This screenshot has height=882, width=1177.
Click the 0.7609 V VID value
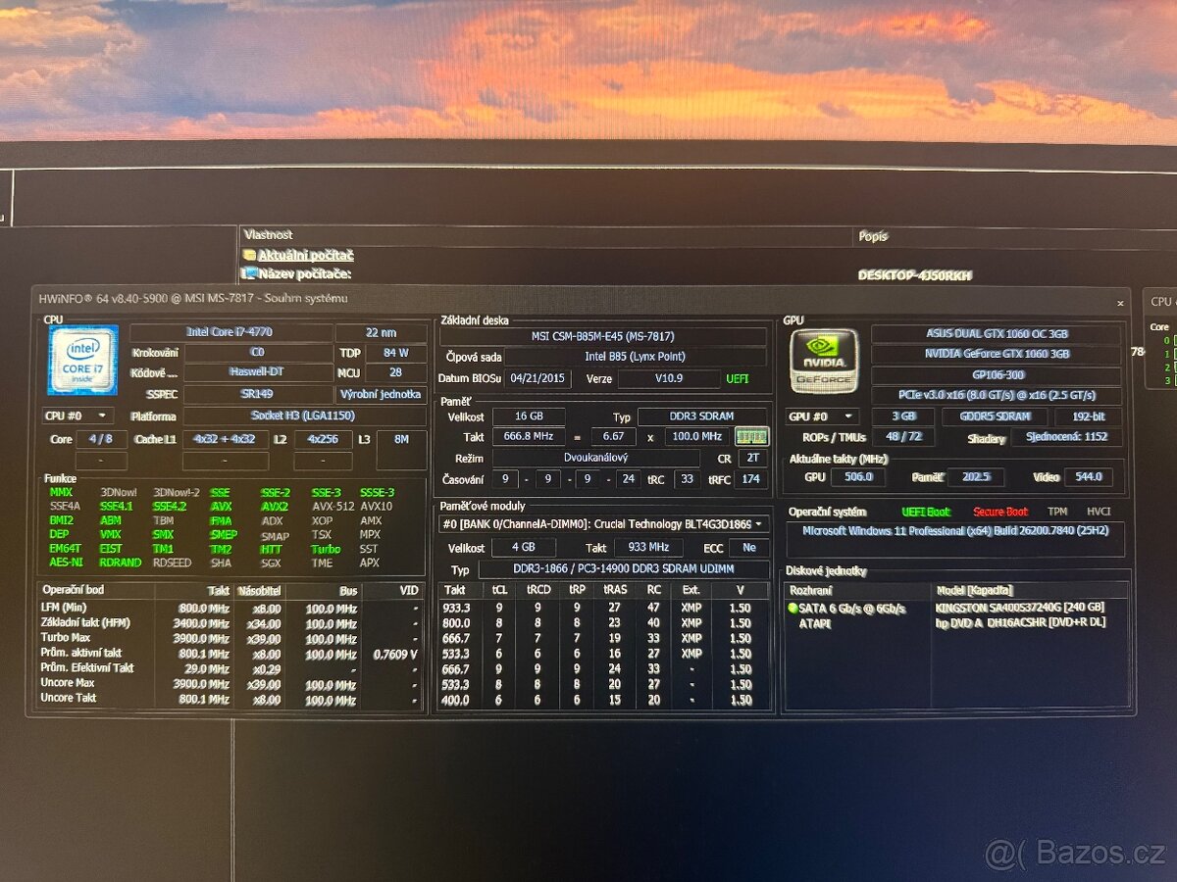[x=394, y=654]
